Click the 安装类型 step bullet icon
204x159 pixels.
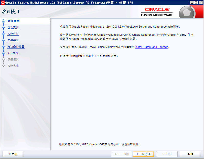(4, 40)
